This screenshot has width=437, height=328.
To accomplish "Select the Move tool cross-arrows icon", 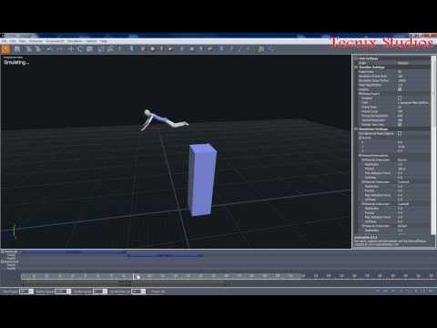I will pyautogui.click(x=70, y=48).
